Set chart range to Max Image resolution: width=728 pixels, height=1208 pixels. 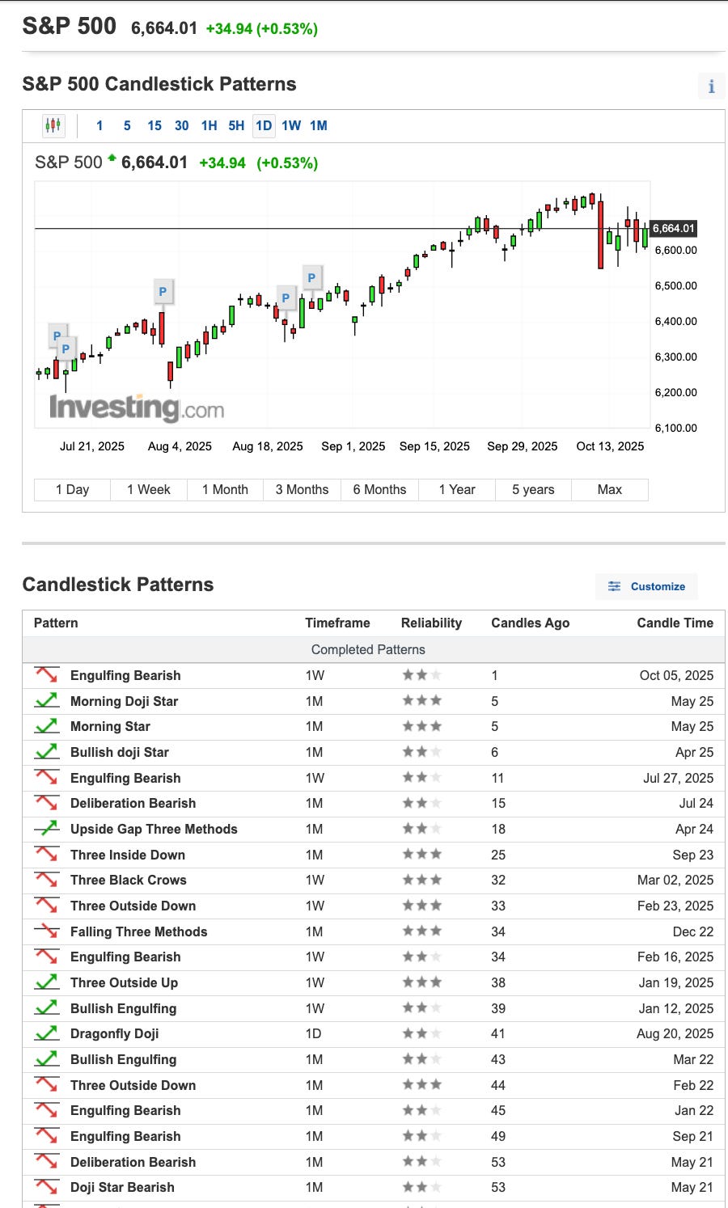[610, 490]
